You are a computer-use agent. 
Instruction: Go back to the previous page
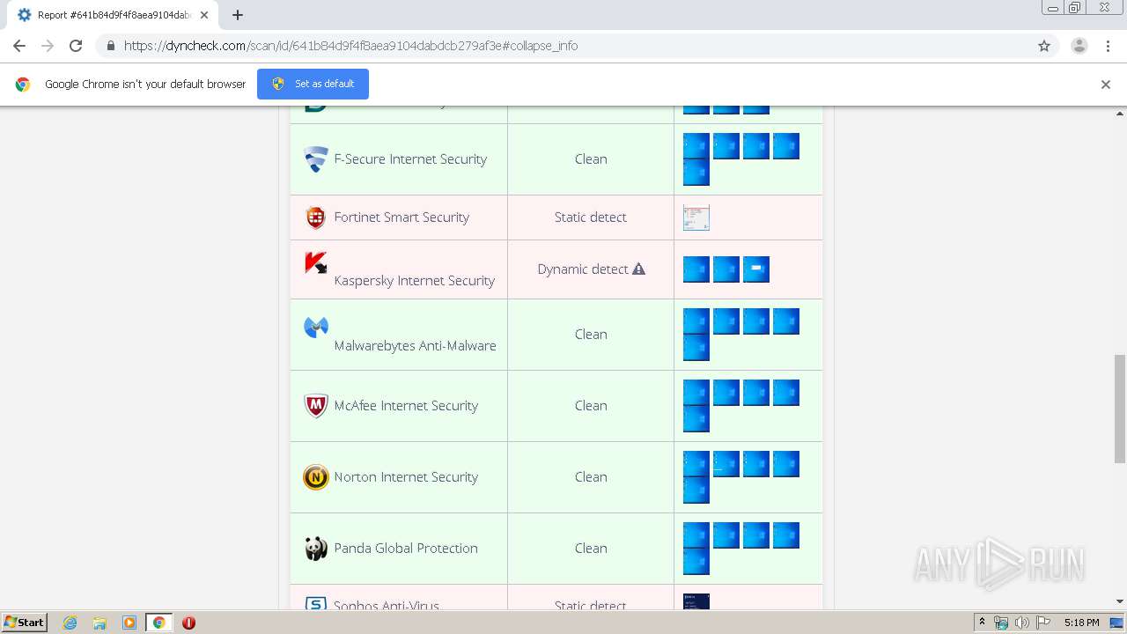[x=19, y=46]
